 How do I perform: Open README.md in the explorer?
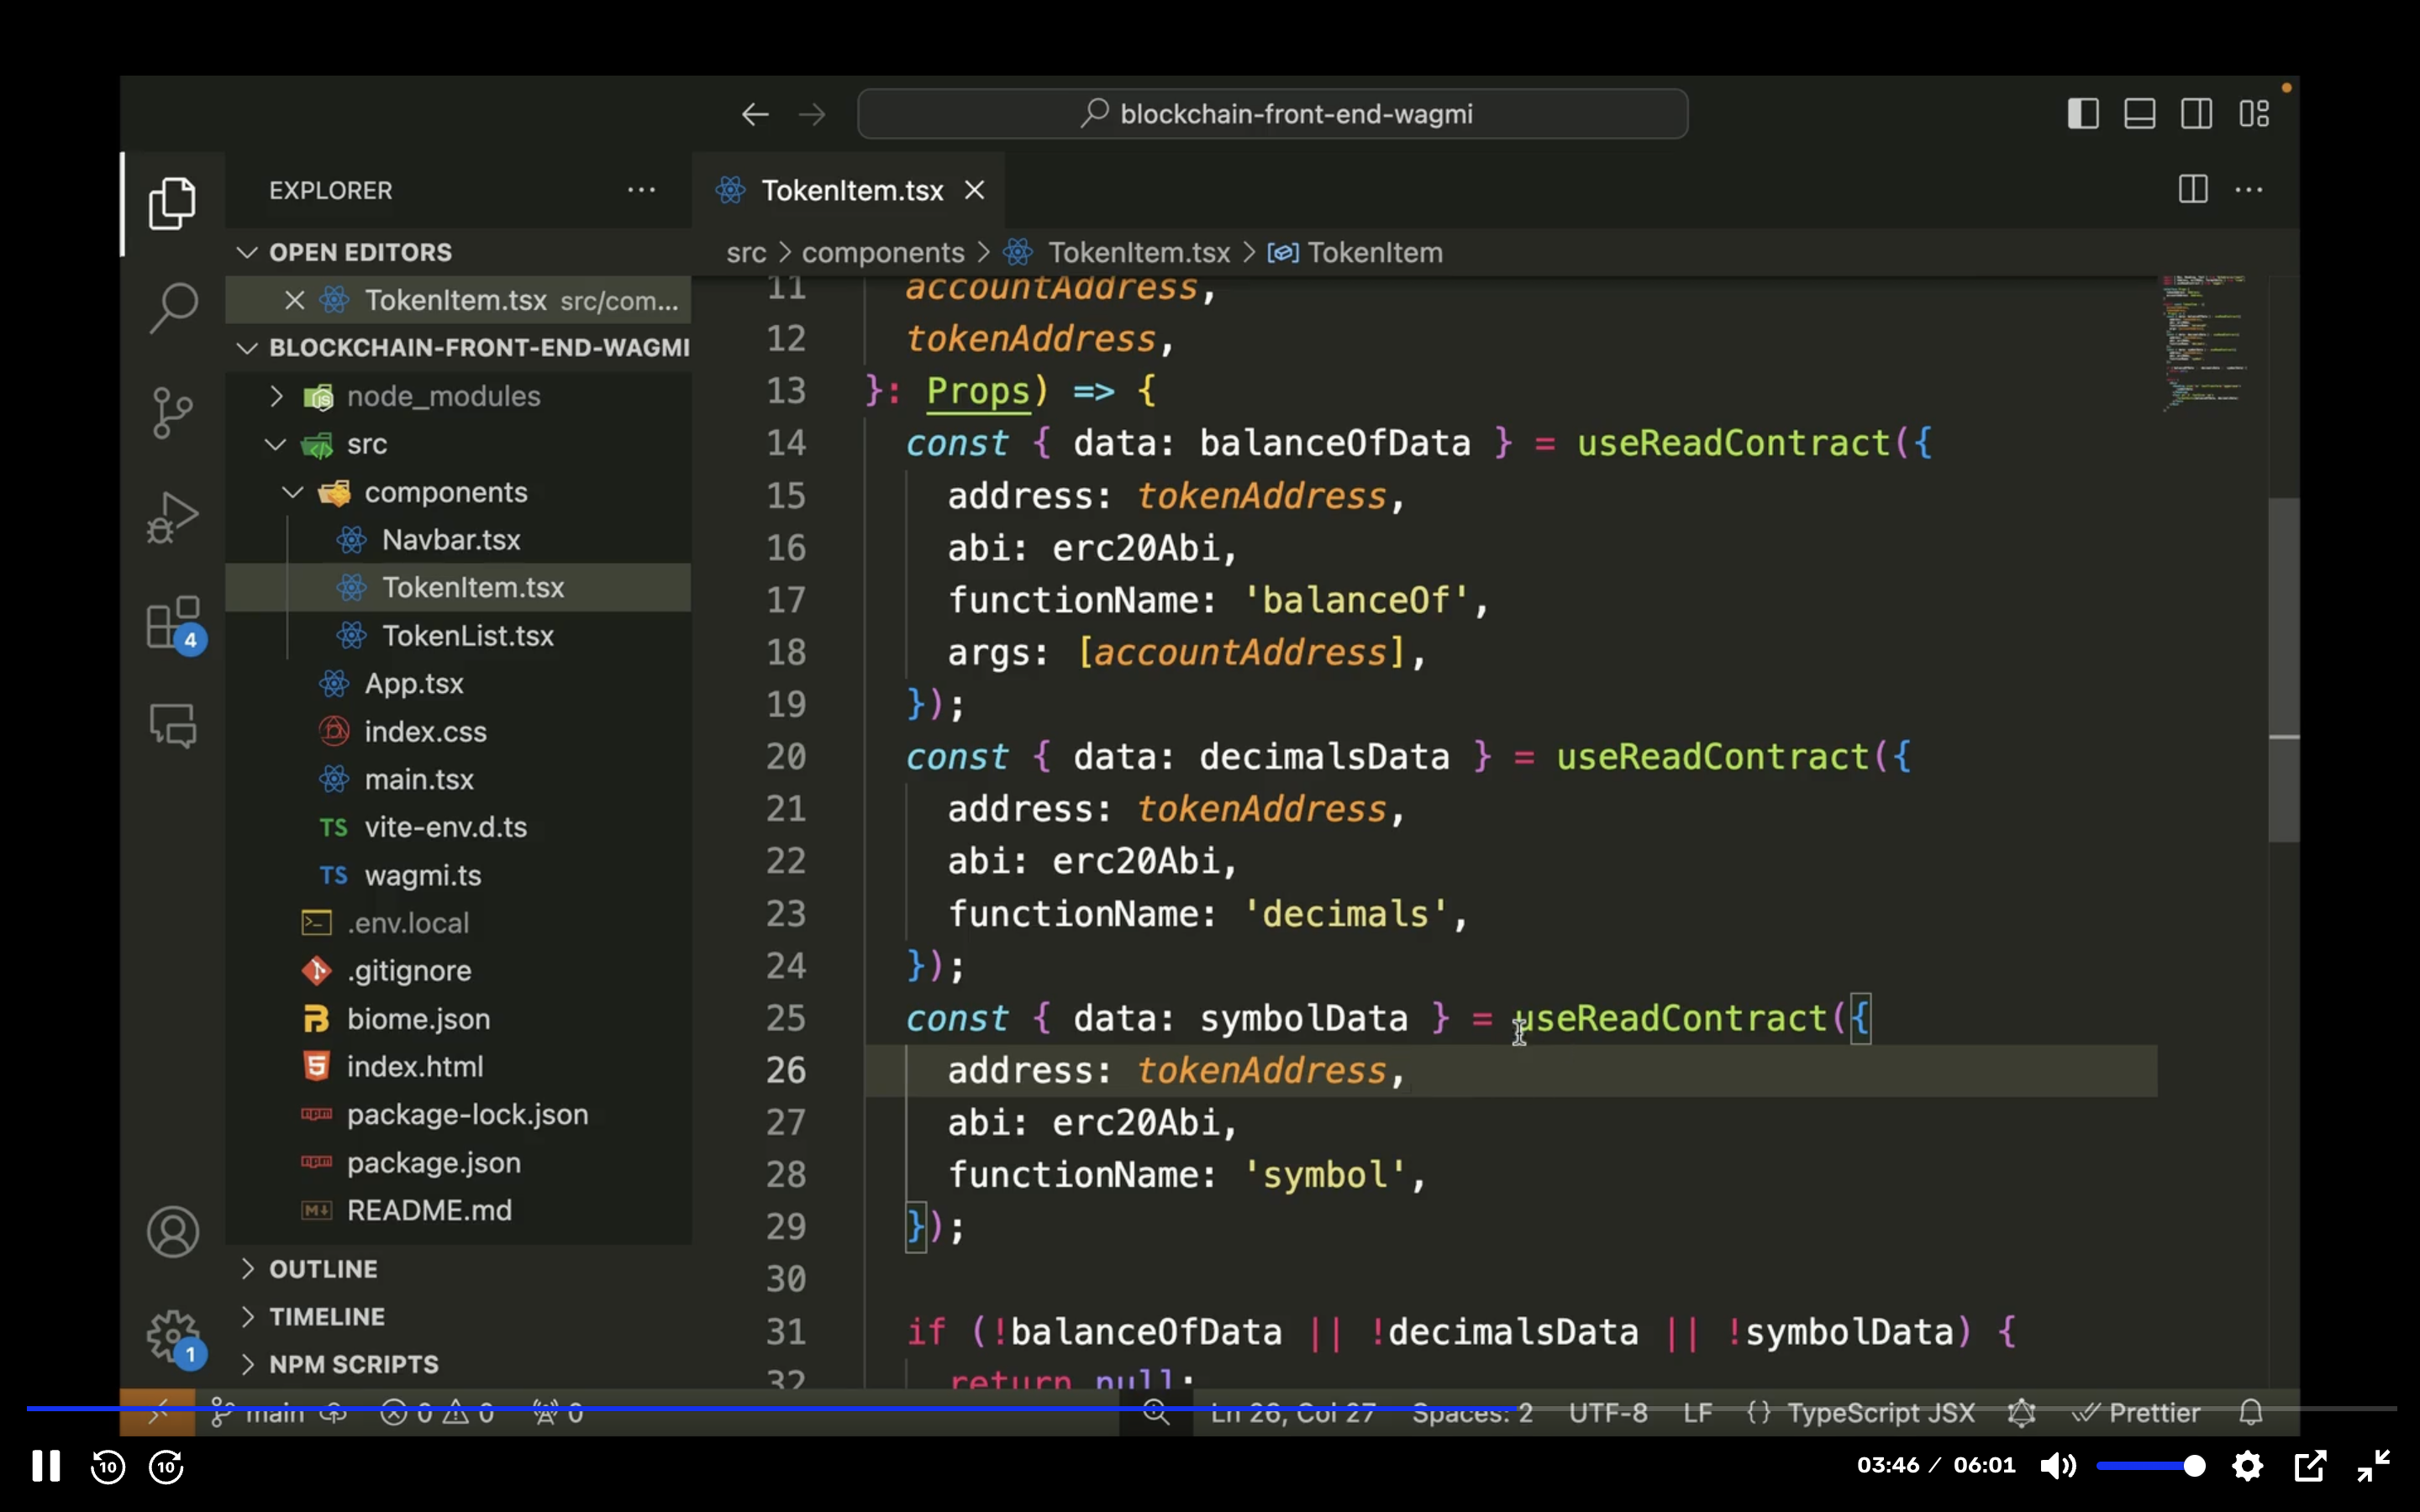pos(458,1211)
